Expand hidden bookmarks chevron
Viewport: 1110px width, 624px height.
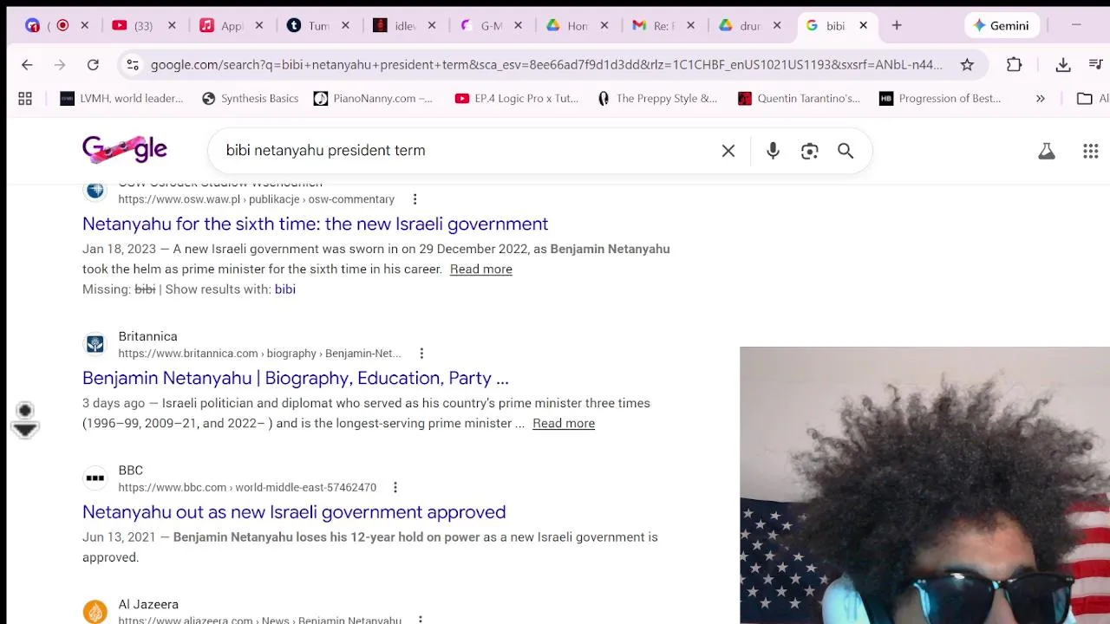(1040, 99)
